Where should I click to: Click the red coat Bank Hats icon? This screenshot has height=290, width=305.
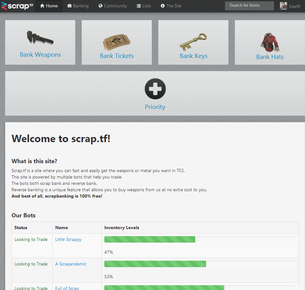point(270,42)
